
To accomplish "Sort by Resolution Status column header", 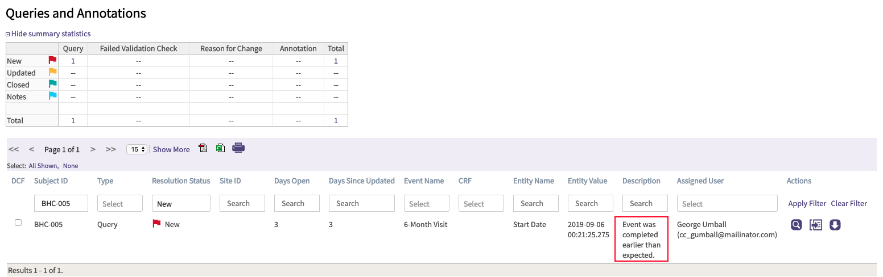I will (181, 181).
